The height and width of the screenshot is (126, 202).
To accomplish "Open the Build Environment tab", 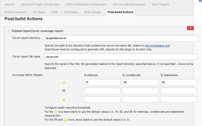I will pos(15,12).
